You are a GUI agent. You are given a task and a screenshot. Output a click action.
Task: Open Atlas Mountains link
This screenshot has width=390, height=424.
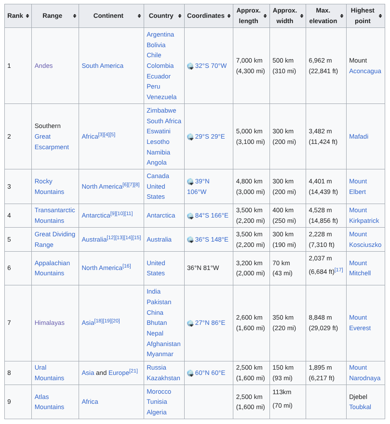[49, 402]
